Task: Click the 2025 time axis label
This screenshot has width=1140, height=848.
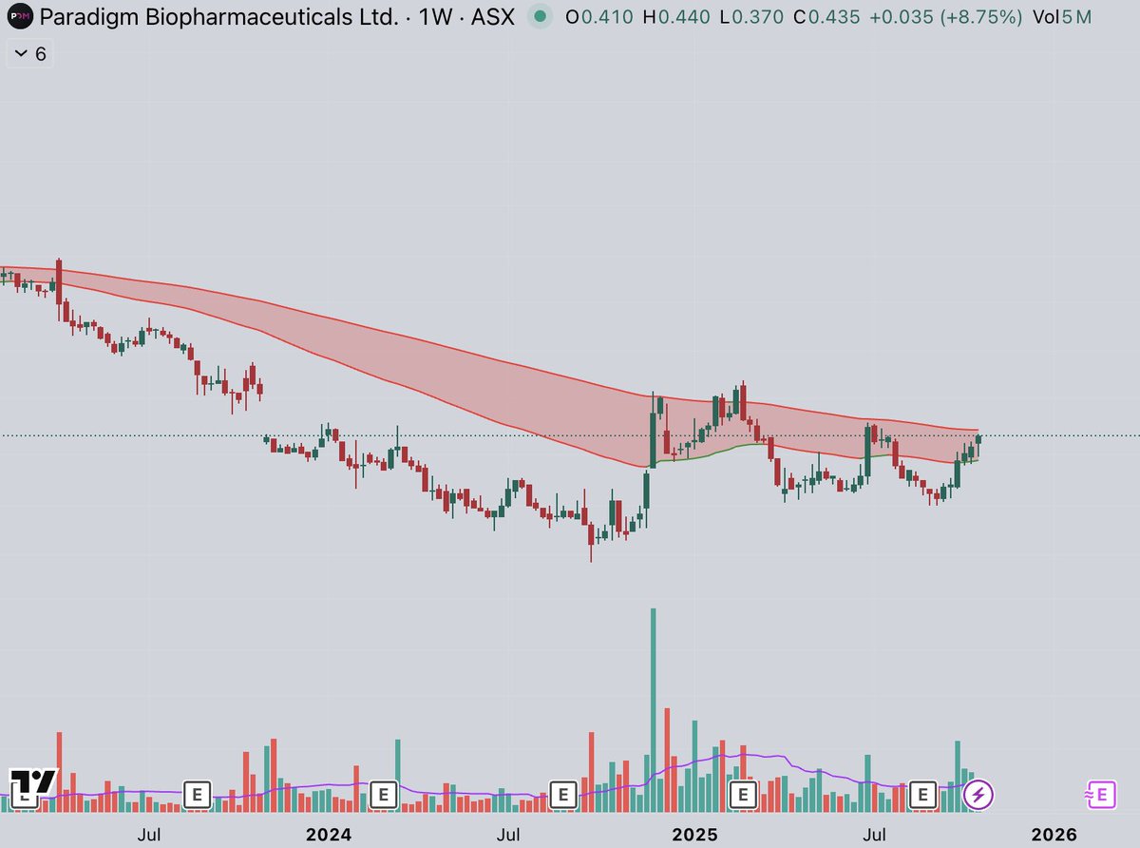Action: point(695,835)
